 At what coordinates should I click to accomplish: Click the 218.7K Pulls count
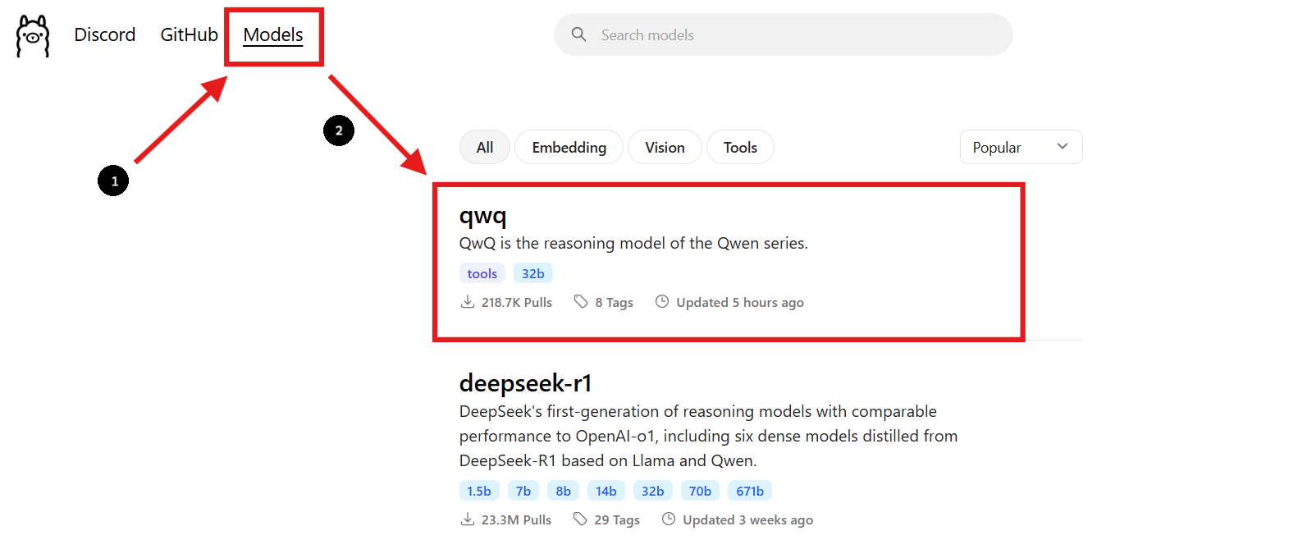517,302
